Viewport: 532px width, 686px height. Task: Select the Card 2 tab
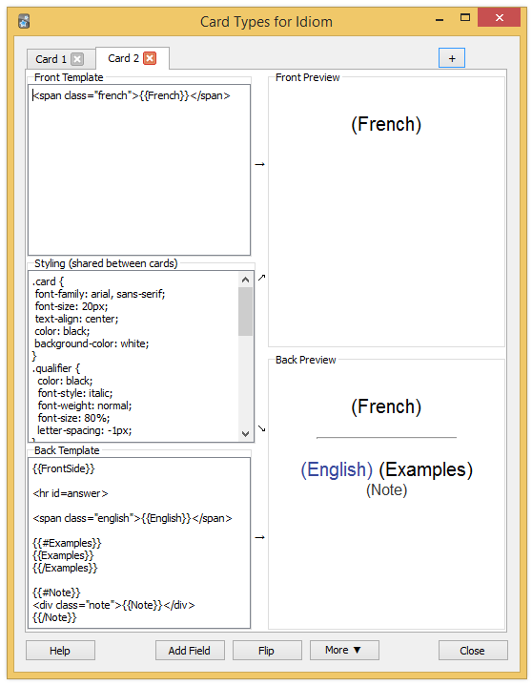[x=123, y=58]
